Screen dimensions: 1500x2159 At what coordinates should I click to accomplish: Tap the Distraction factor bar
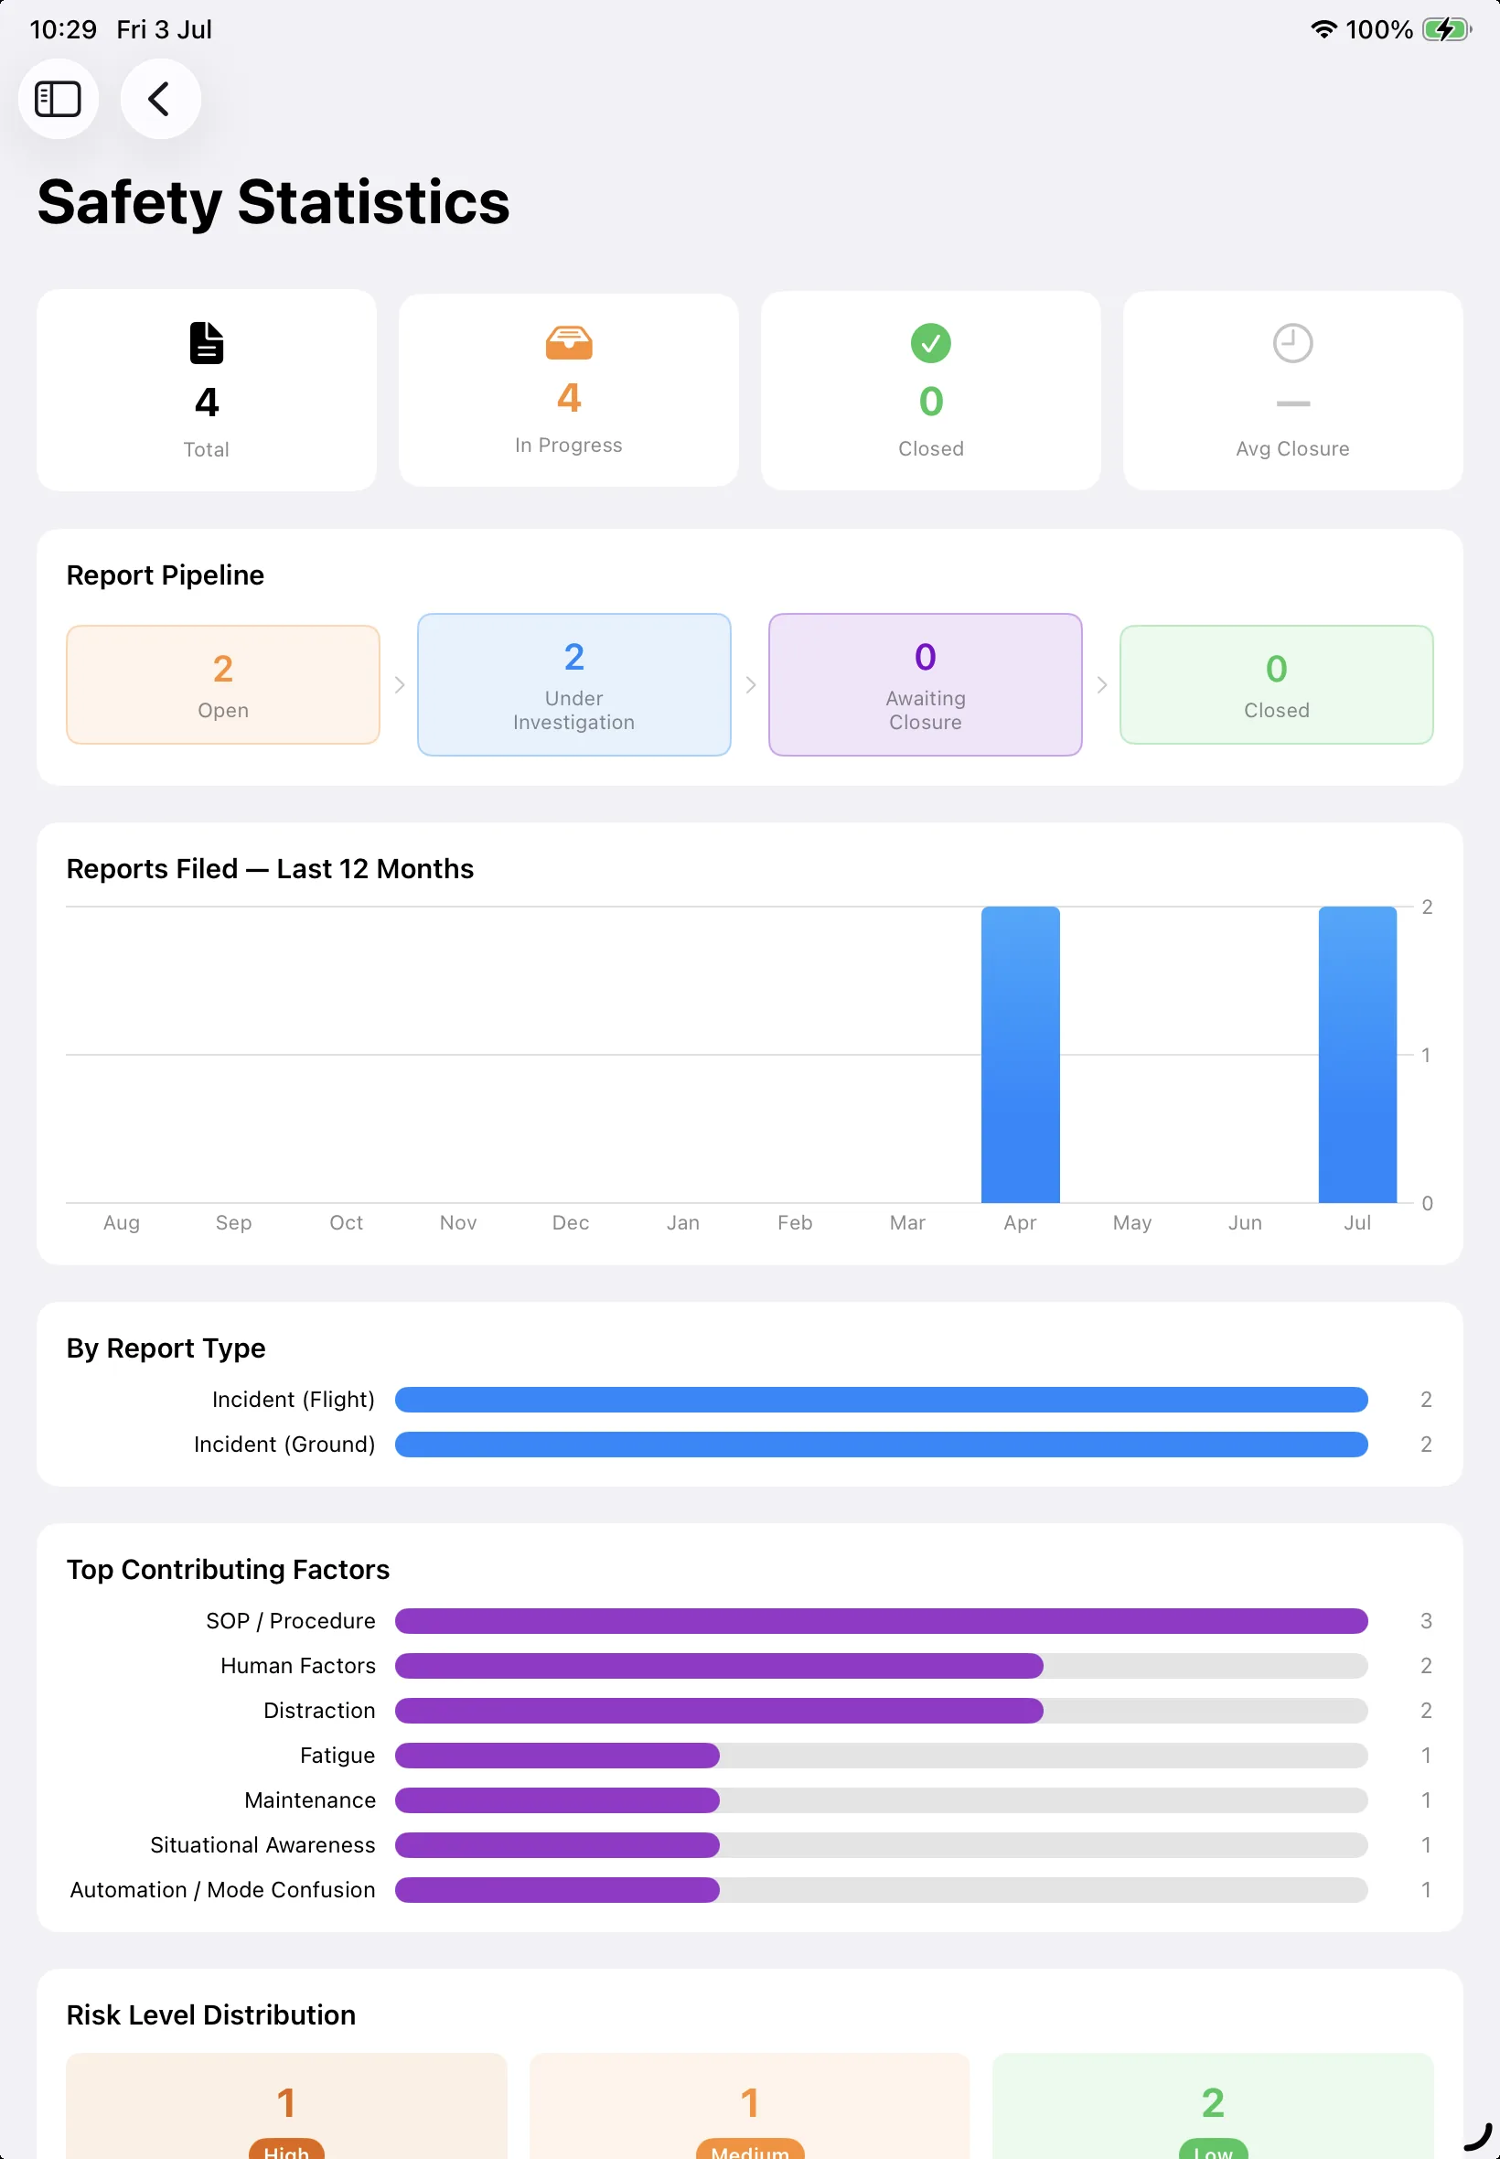click(x=882, y=1711)
